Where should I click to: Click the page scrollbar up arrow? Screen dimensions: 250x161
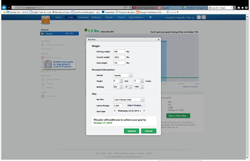247,17
